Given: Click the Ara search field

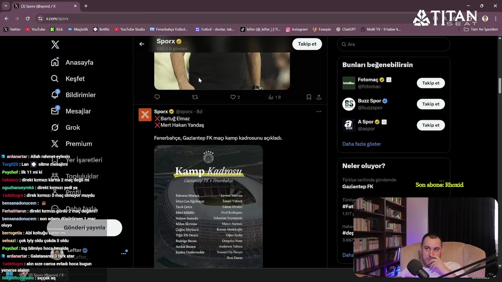Looking at the screenshot, I should pyautogui.click(x=393, y=44).
